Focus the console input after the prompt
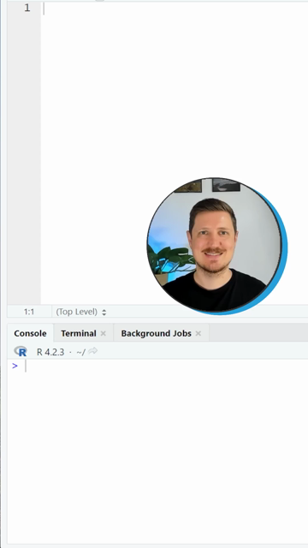Image resolution: width=308 pixels, height=548 pixels. tap(164, 366)
